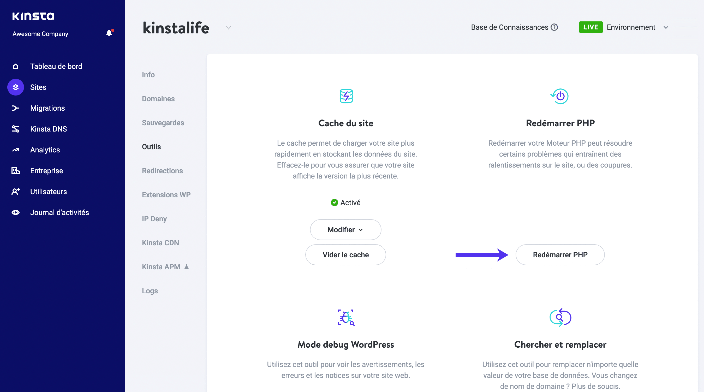Open the Modifier cache dropdown
The height and width of the screenshot is (392, 704).
tap(345, 229)
